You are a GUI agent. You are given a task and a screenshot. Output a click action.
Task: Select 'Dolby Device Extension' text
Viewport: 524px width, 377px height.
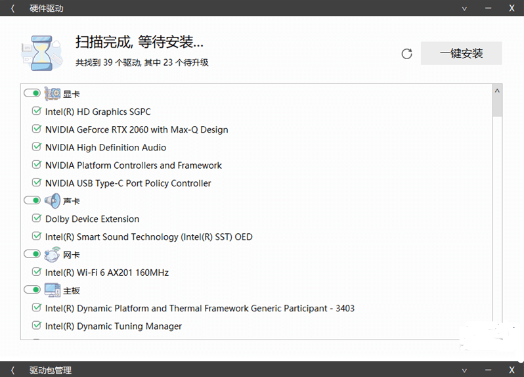[92, 219]
